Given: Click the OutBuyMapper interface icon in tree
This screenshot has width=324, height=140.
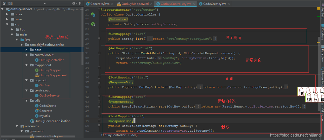Looking at the screenshot, I should (37, 70).
